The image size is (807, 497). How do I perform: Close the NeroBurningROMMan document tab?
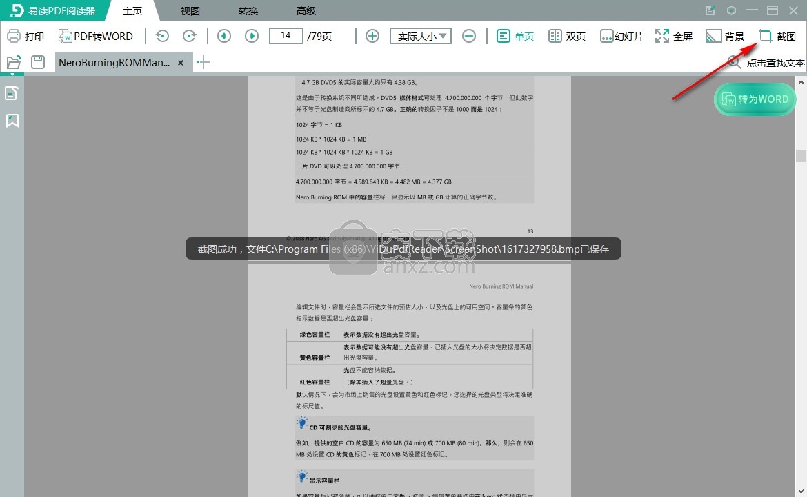point(181,63)
